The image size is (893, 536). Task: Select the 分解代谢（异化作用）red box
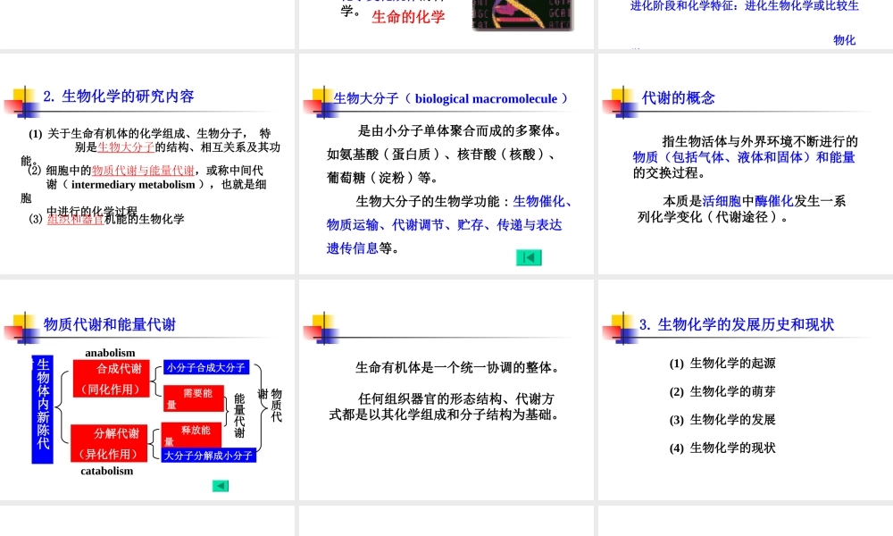pos(110,445)
